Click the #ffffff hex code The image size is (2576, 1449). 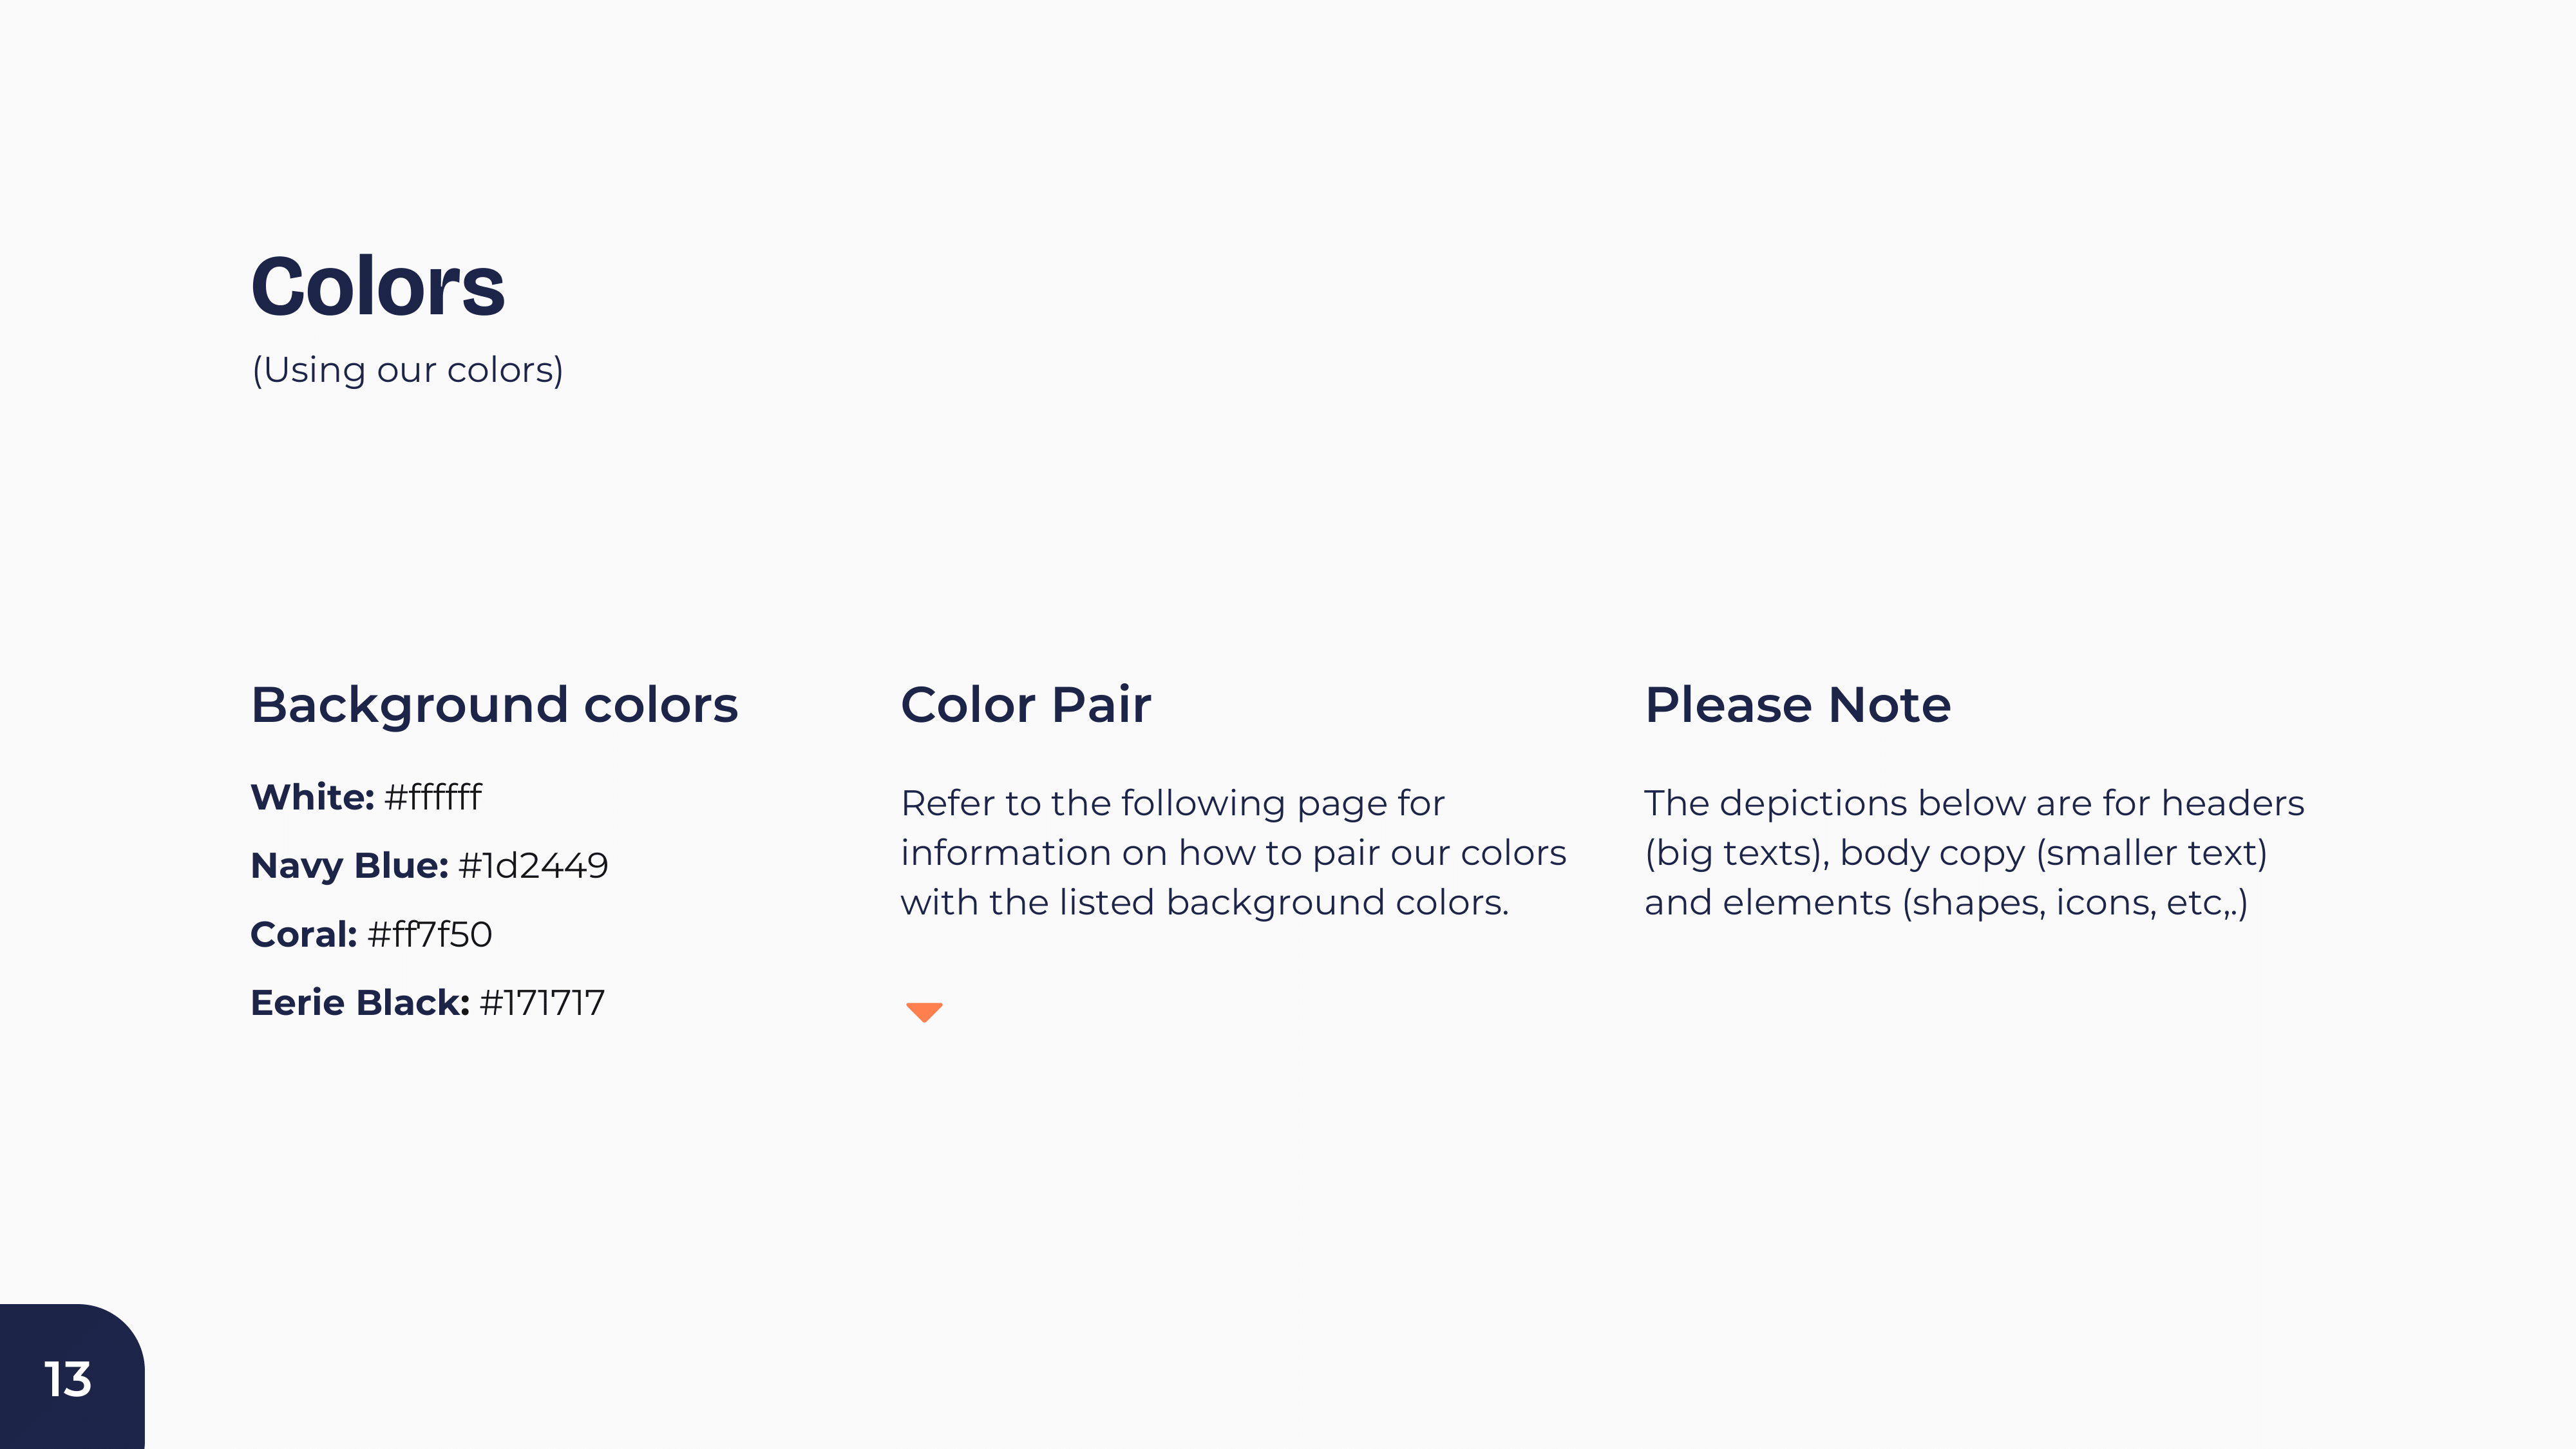tap(433, 797)
